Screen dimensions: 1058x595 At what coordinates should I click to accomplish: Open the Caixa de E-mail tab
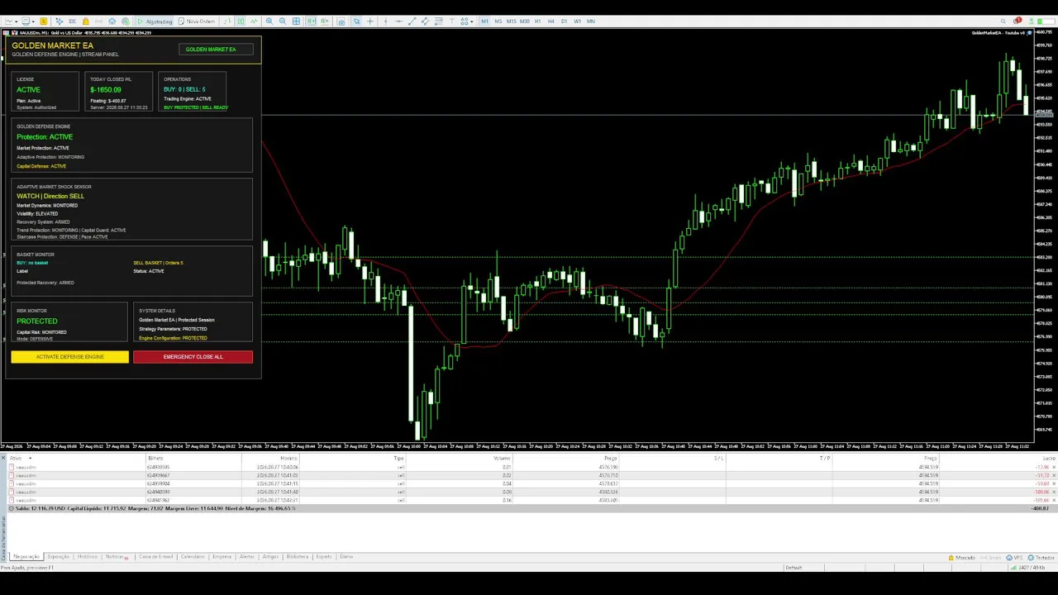[156, 557]
